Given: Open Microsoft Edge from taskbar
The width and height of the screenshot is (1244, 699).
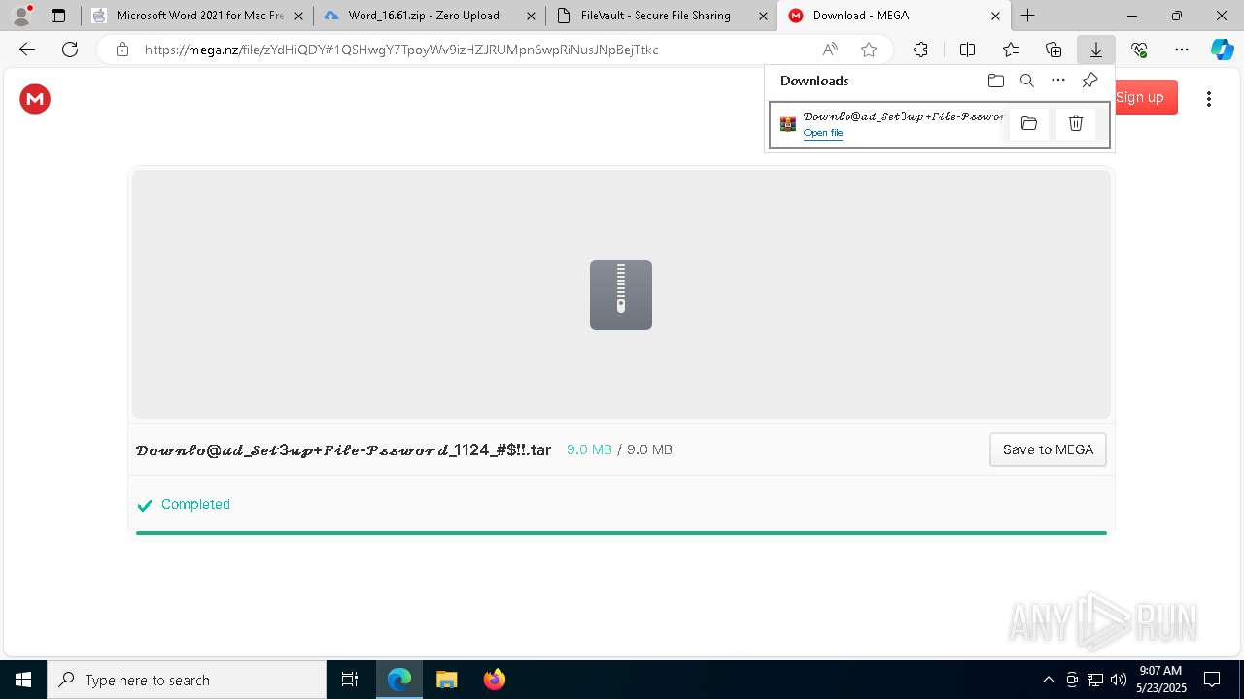Looking at the screenshot, I should [x=399, y=680].
